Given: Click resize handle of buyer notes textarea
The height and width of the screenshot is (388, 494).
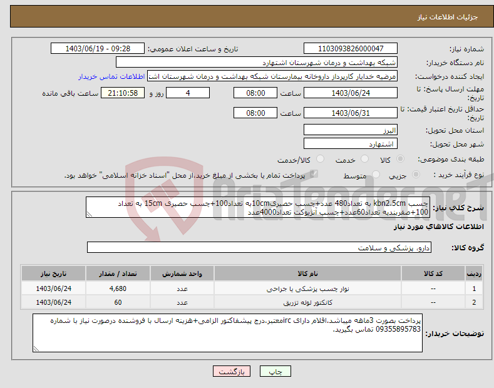Looking at the screenshot, I should [36, 349].
